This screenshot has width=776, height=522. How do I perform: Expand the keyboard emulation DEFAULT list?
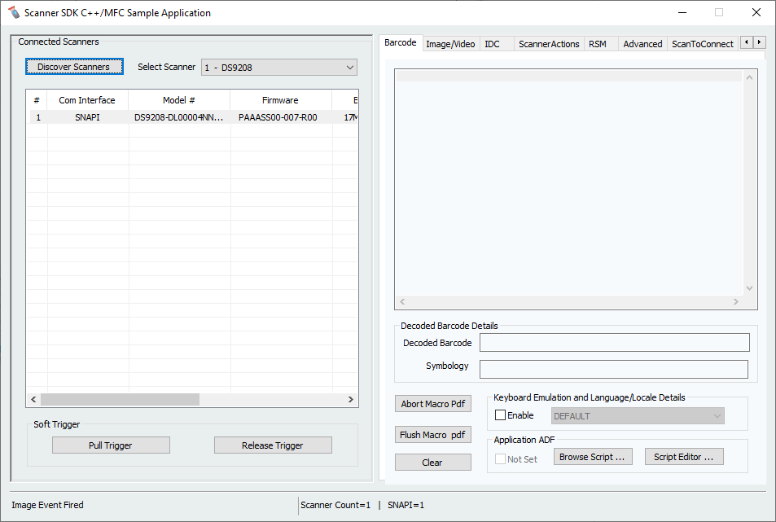(x=716, y=415)
